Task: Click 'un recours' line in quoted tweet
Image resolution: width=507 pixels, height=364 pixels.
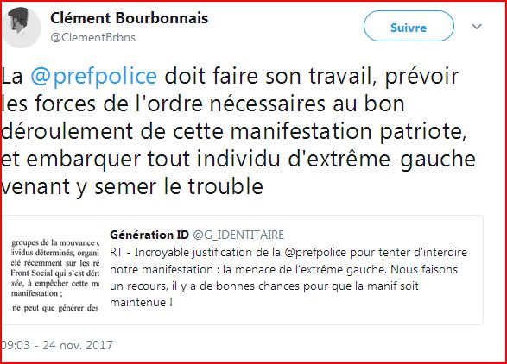Action: tap(264, 286)
